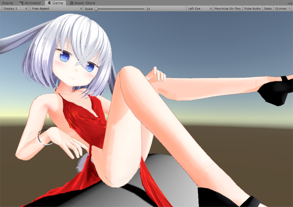Open the Display 1 dropdown
This screenshot has height=207, width=293.
coord(15,9)
